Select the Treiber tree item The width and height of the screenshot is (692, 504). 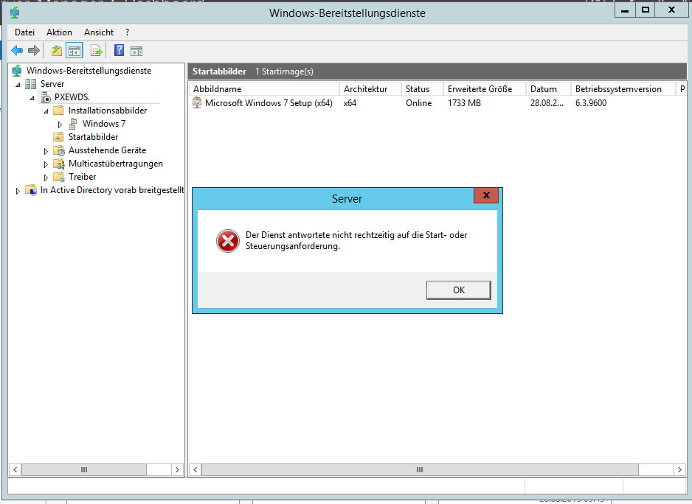point(82,177)
